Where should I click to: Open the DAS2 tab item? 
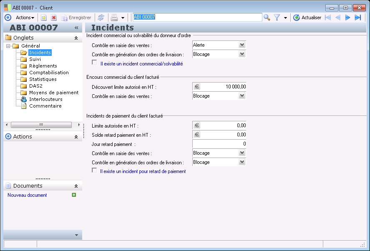pos(35,86)
